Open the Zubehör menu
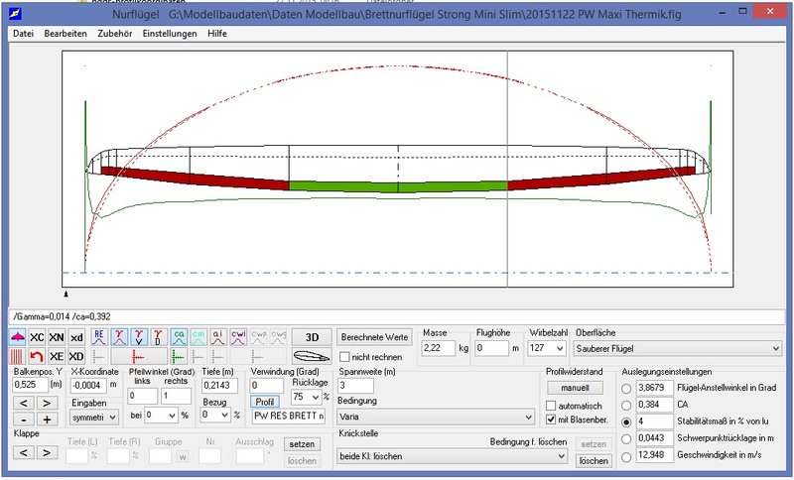 tap(116, 34)
